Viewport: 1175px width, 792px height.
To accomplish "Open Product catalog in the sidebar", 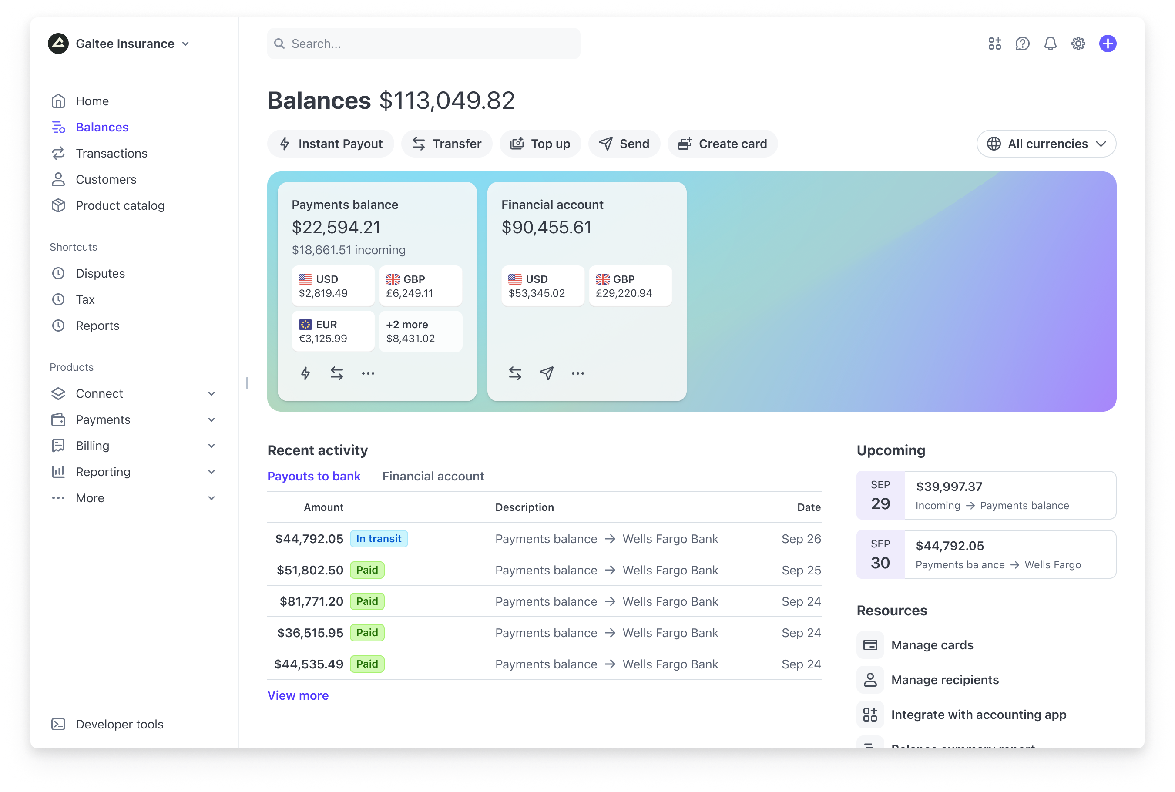I will point(120,205).
